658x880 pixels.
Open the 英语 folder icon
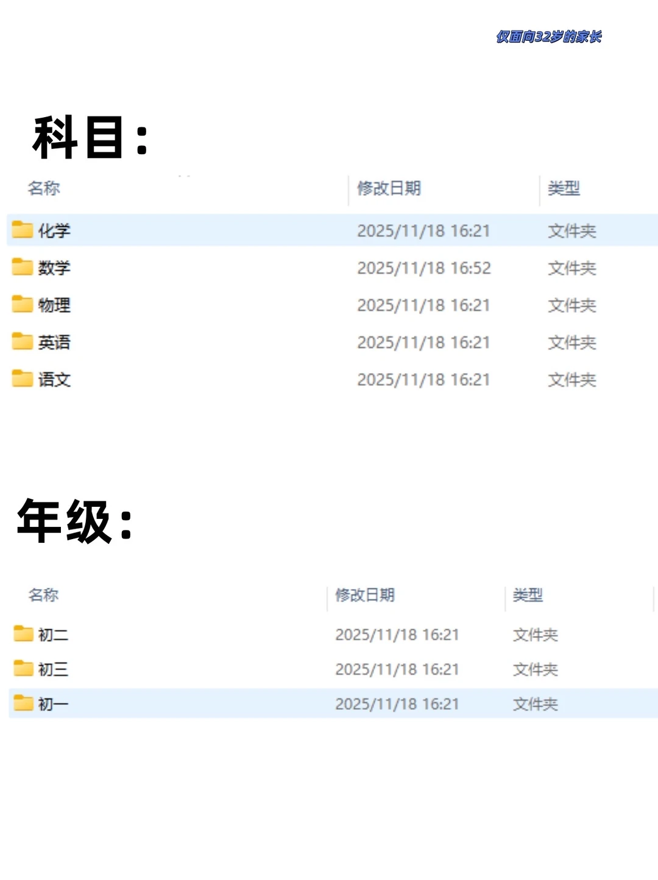coord(21,342)
